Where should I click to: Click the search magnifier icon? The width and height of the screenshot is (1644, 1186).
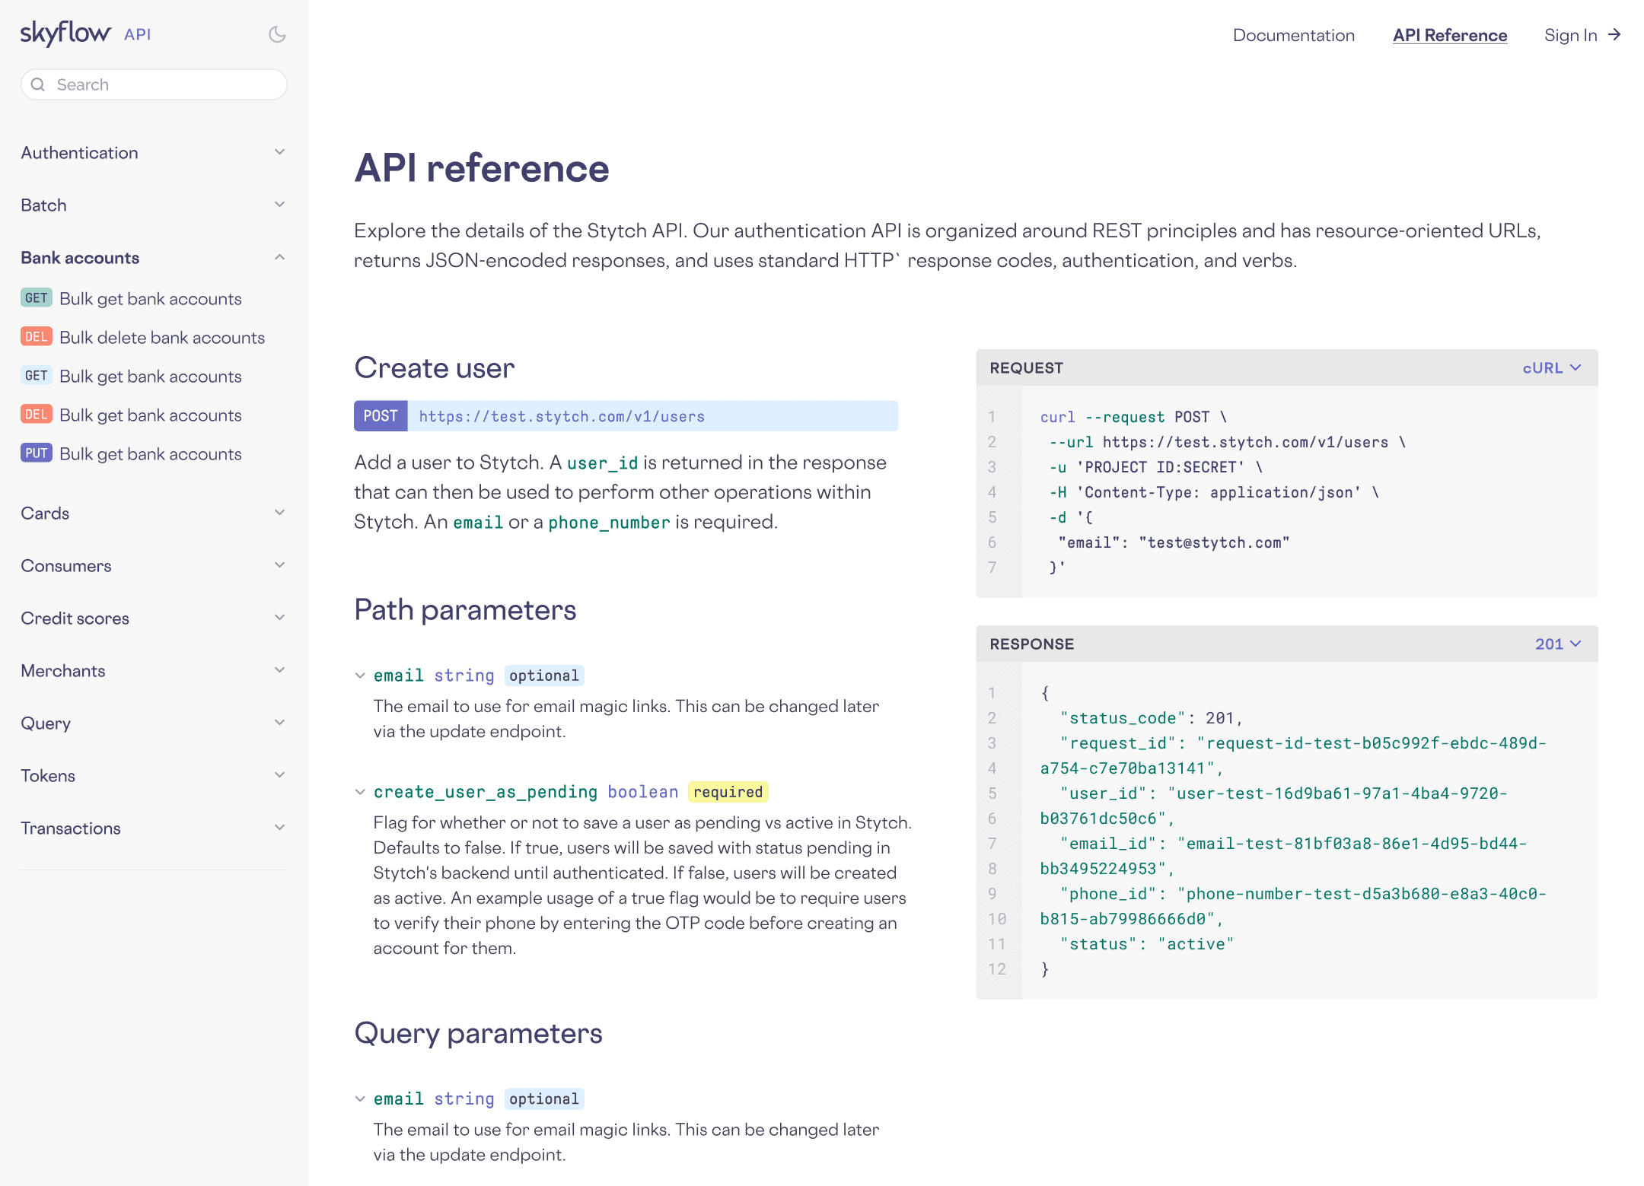pyautogui.click(x=38, y=84)
